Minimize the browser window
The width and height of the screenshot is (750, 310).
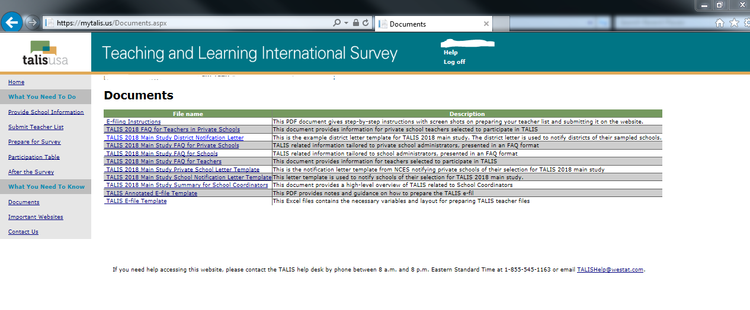click(x=704, y=5)
